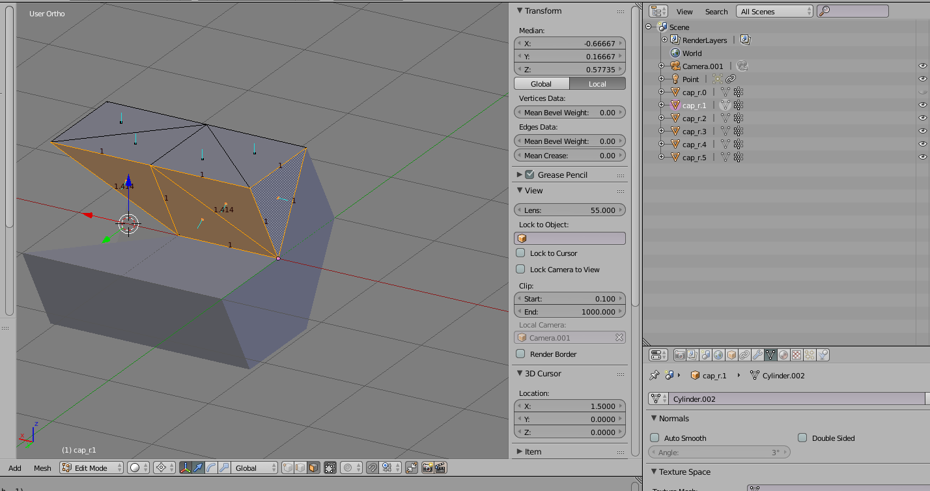Click the mesh data icon beside cap_r.3
Screen dimensions: 930x491
click(725, 132)
